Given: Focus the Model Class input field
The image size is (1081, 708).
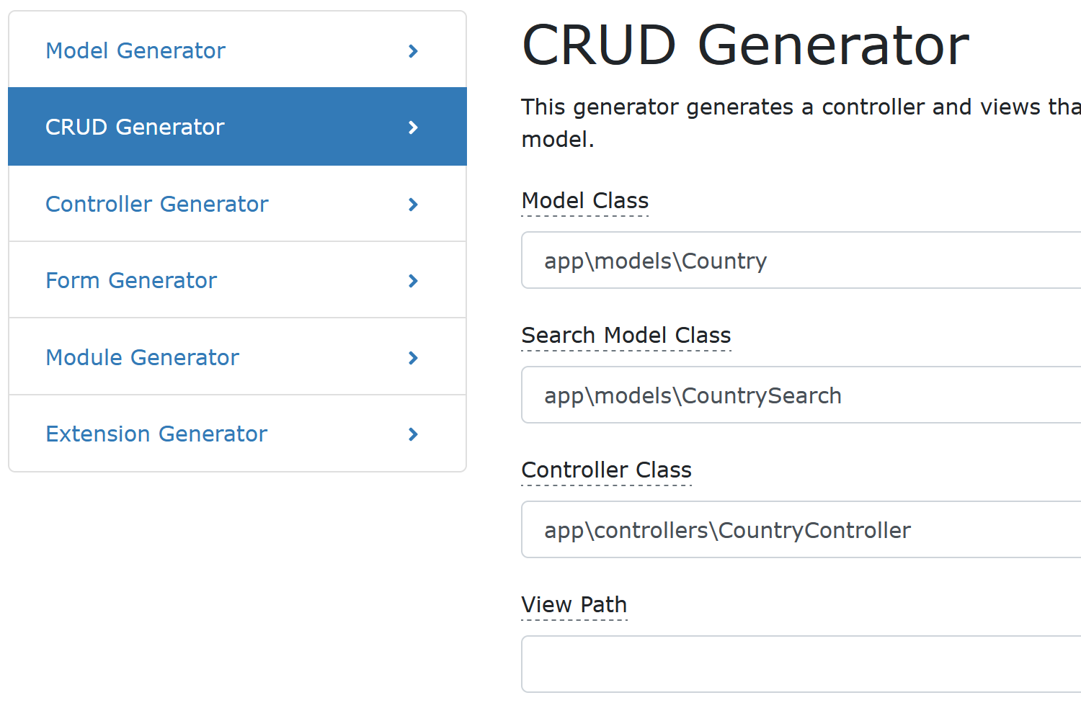Looking at the screenshot, I should point(800,261).
